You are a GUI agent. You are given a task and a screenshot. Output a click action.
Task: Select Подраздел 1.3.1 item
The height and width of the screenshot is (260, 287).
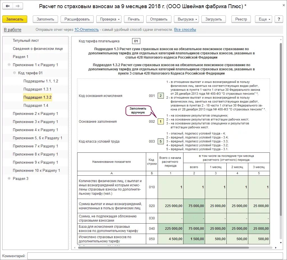pos(37,89)
